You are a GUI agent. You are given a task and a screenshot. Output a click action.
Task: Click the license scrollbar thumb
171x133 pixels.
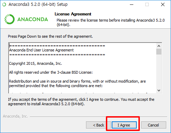[159, 52]
